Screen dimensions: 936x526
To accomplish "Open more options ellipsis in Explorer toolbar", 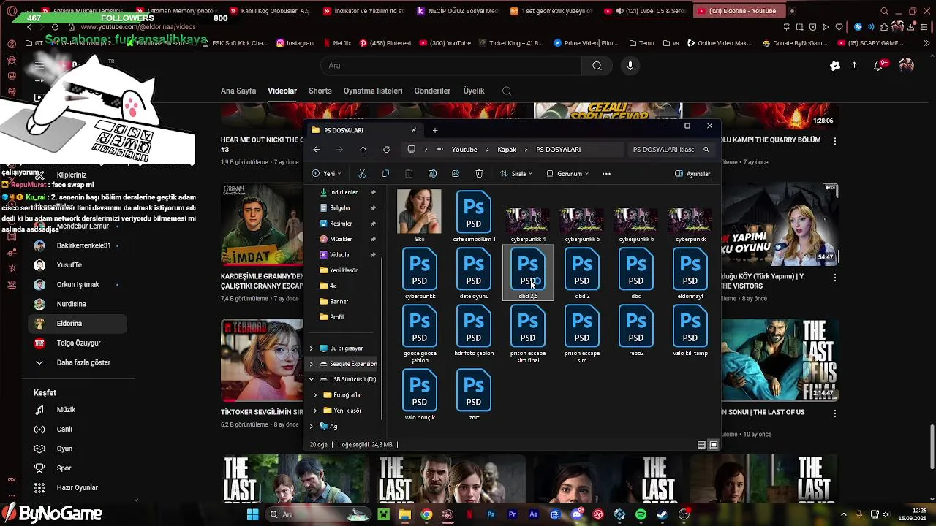I will coord(606,174).
